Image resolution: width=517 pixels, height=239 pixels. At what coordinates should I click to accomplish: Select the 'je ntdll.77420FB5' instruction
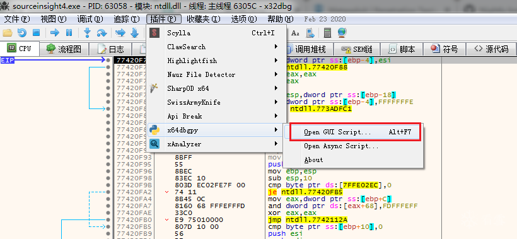pyautogui.click(x=305, y=192)
